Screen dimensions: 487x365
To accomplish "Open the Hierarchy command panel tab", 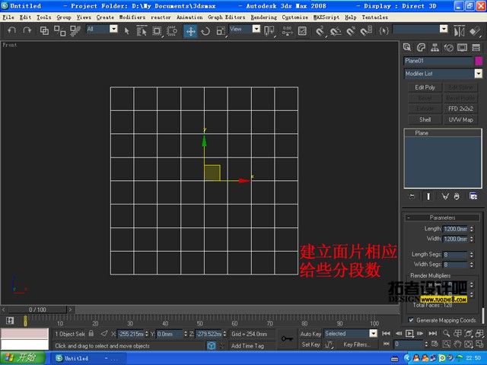I will pyautogui.click(x=434, y=47).
